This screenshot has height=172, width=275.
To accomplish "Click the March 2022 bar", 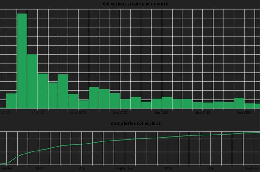I will (x=63, y=91).
